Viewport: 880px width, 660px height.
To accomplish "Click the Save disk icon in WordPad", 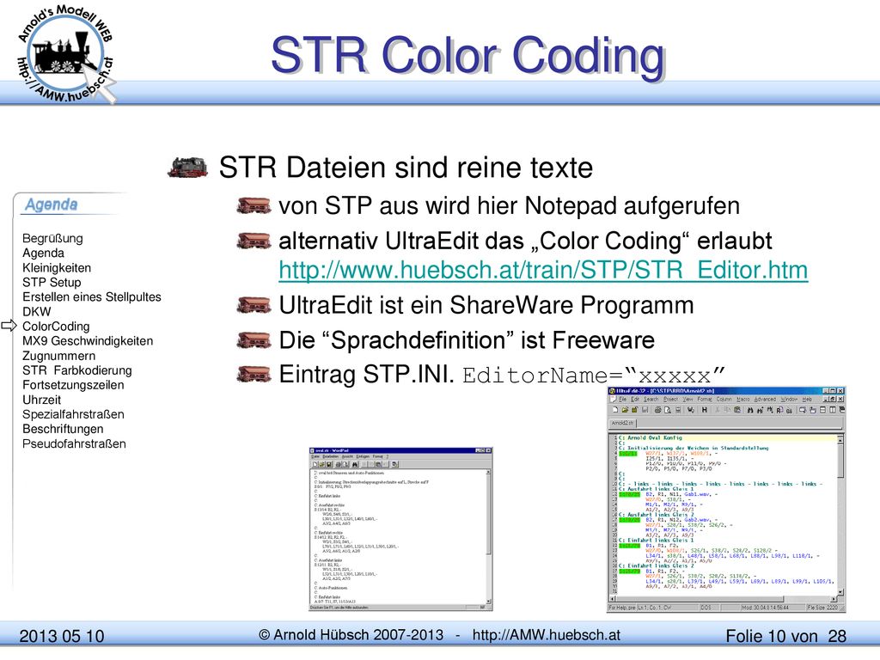I will (x=330, y=464).
